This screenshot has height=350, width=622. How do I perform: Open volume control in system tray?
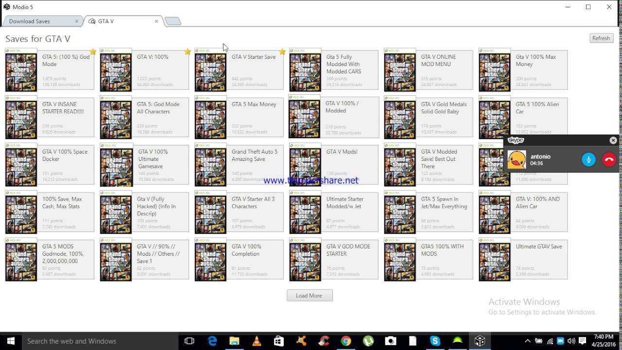pos(571,341)
